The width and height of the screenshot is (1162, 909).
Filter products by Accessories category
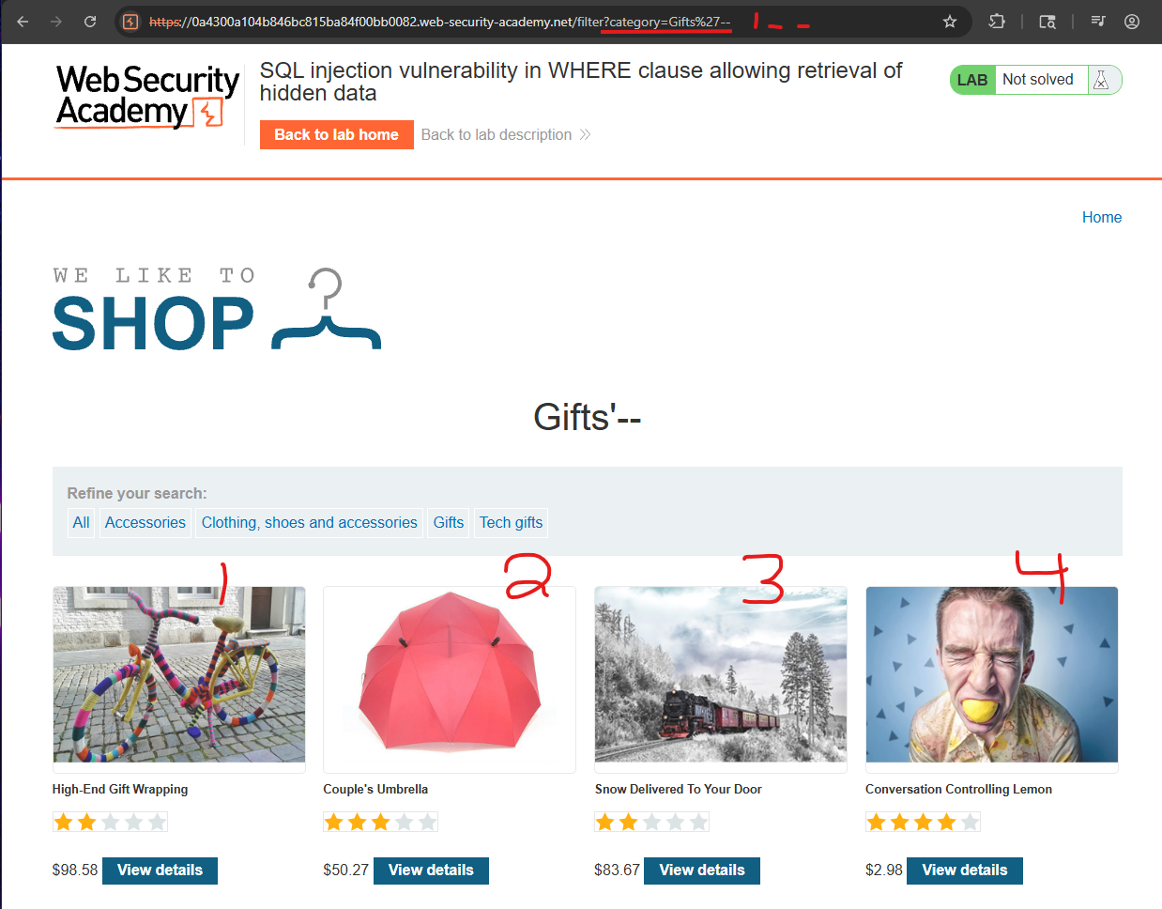pos(145,523)
